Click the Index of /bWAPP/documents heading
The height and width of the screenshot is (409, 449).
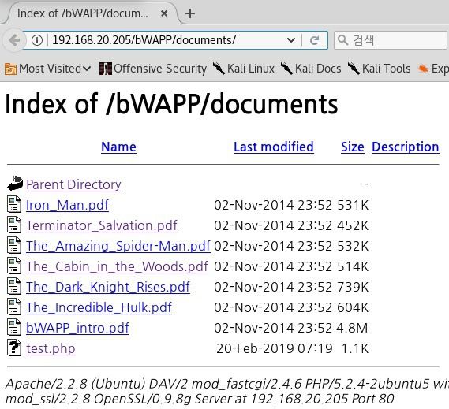(171, 104)
